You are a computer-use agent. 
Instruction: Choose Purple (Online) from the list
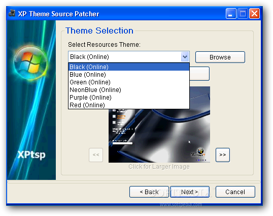(129, 98)
